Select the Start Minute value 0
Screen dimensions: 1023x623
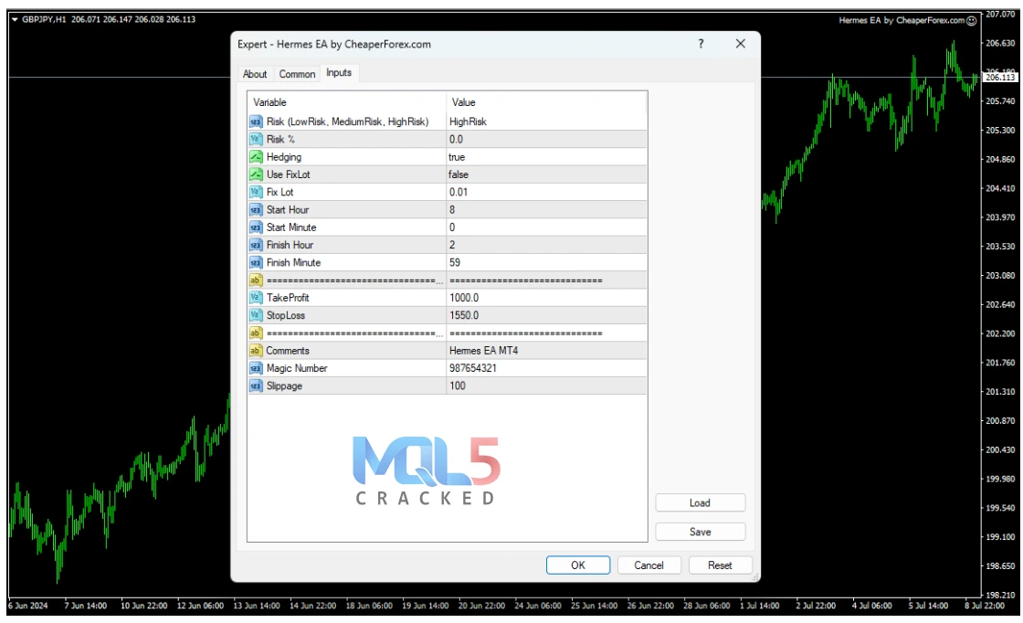click(547, 227)
